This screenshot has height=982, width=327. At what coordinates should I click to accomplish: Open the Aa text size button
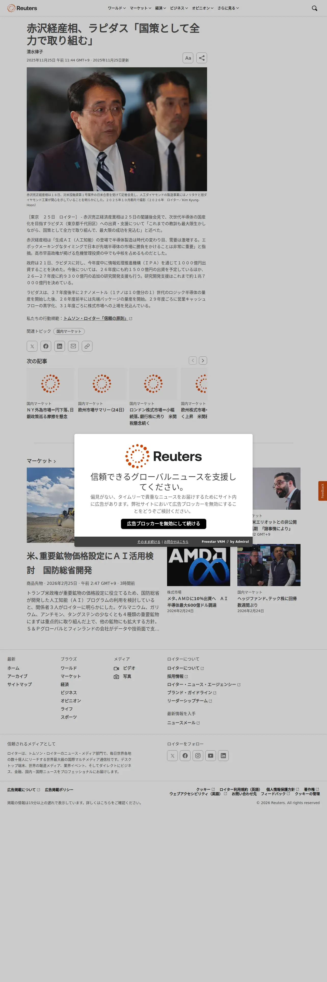[x=188, y=58]
